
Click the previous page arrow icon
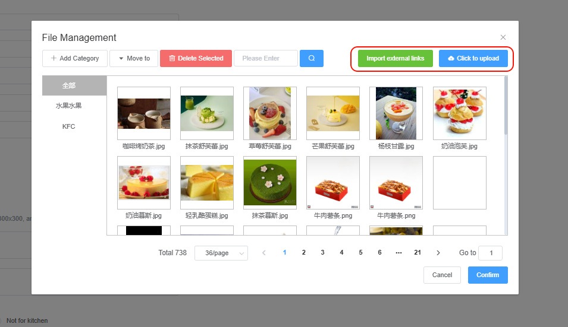coord(264,253)
